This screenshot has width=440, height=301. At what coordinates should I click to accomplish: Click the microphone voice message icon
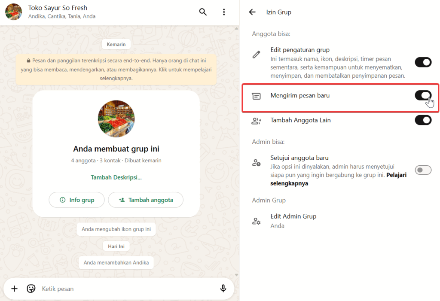223,289
